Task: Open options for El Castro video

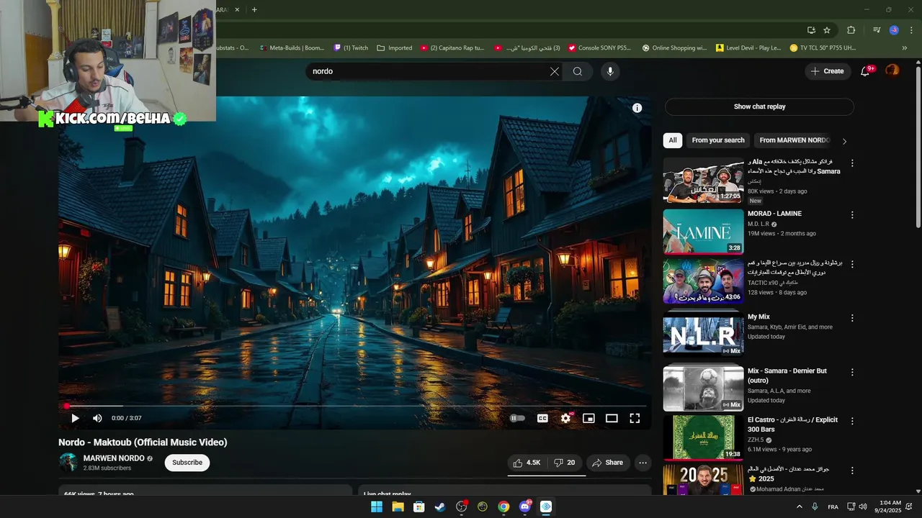Action: [x=852, y=421]
